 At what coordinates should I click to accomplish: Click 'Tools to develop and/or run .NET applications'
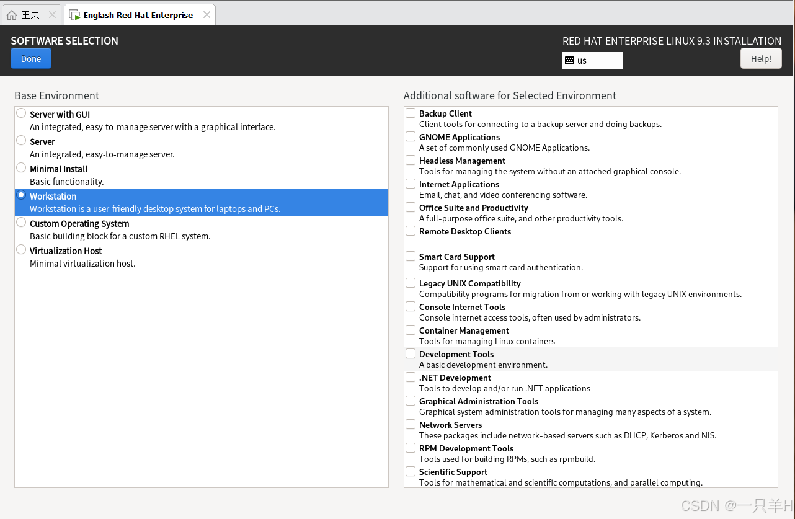coord(505,388)
